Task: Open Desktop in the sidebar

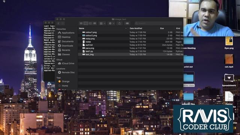Action: [64, 37]
